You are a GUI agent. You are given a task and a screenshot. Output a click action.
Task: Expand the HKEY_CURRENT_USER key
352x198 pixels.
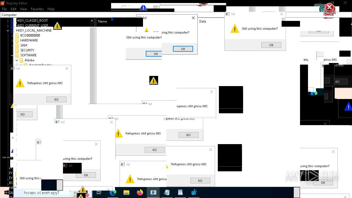click(8, 26)
